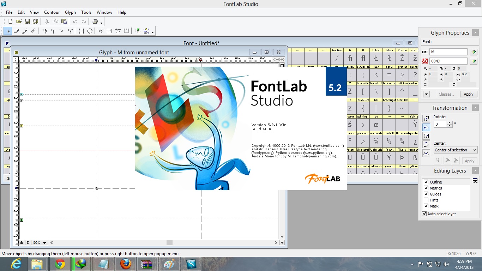482x271 pixels.
Task: Open the Glyph menu
Action: click(x=70, y=12)
